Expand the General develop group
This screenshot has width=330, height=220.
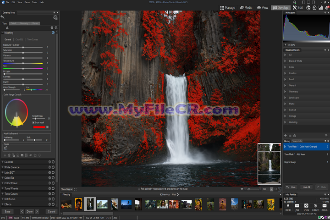click(x=3, y=162)
